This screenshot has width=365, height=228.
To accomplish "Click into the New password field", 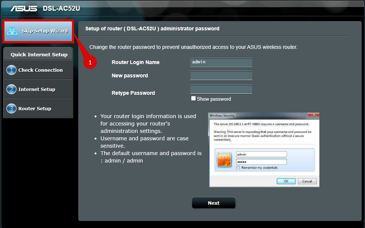I will pos(221,76).
